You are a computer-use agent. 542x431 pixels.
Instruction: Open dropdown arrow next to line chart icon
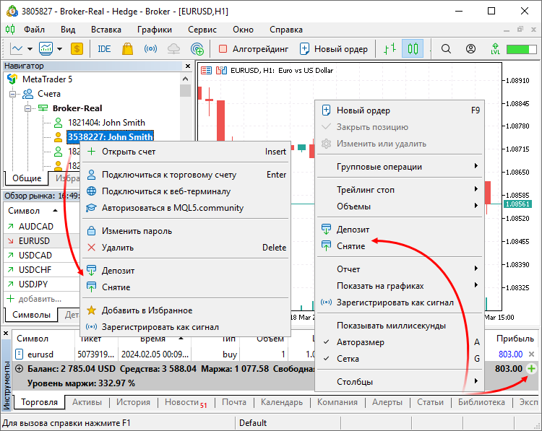click(30, 48)
